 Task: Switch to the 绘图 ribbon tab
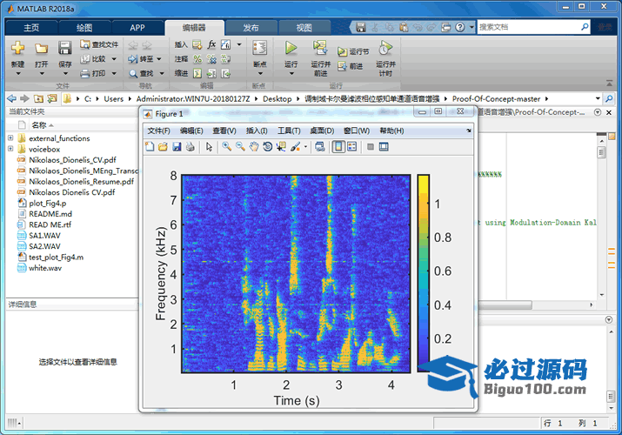pyautogui.click(x=84, y=27)
